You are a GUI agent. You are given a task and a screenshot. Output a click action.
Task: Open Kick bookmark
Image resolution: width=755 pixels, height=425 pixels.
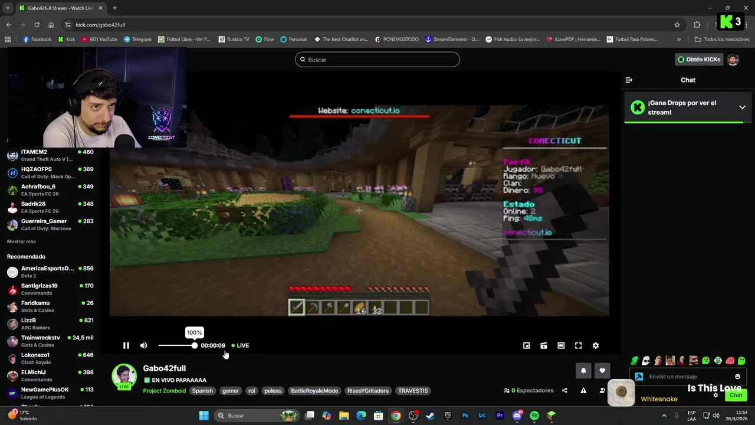[66, 40]
